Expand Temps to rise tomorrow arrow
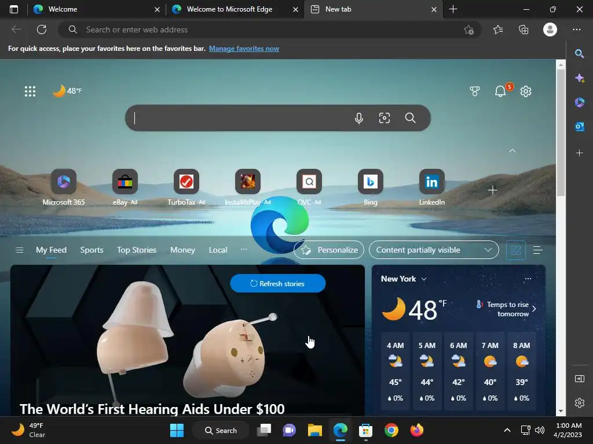 [x=534, y=309]
